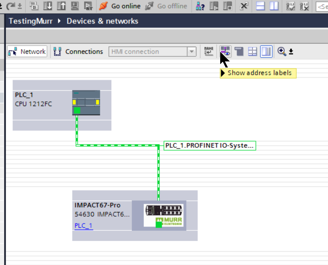Click the Start CPU icon
The image size is (328, 265).
pos(214,6)
